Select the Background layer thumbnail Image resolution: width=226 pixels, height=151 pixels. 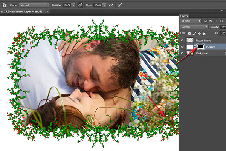click(190, 53)
